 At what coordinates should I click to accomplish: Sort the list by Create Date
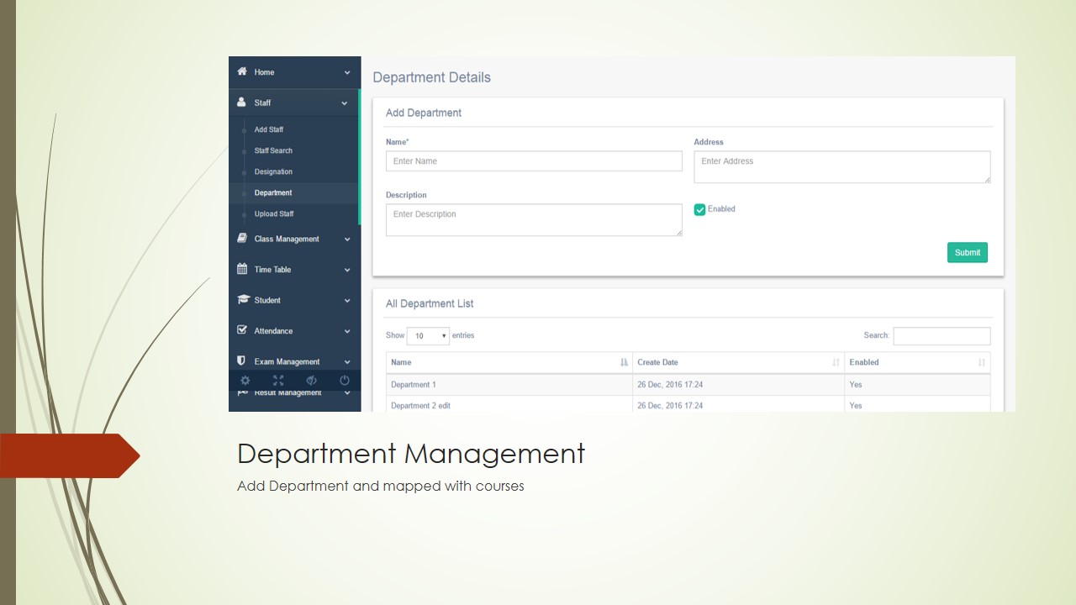737,362
